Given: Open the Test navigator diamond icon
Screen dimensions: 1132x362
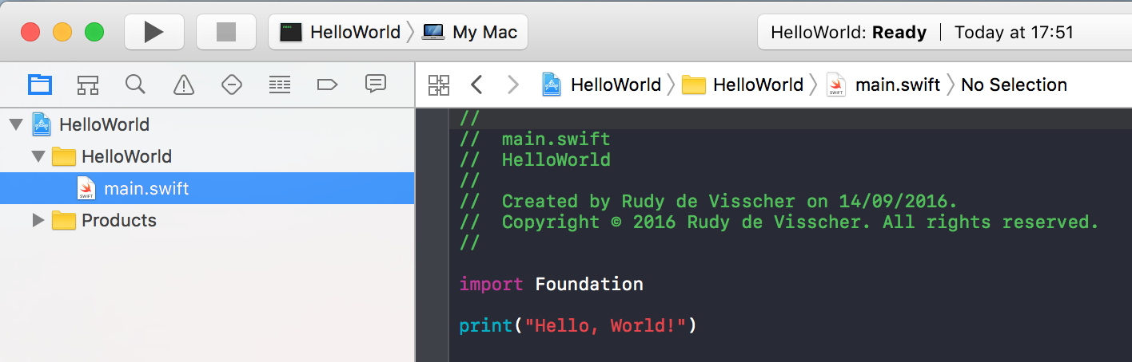Looking at the screenshot, I should tap(232, 84).
